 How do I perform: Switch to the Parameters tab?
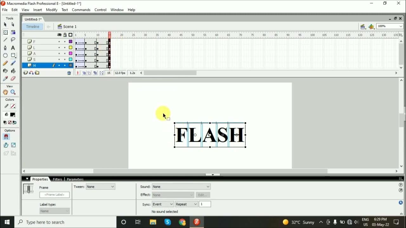[x=75, y=179]
